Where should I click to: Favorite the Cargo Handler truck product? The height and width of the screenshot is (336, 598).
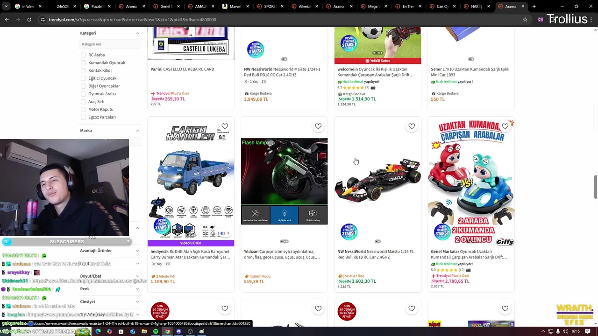[x=225, y=126]
